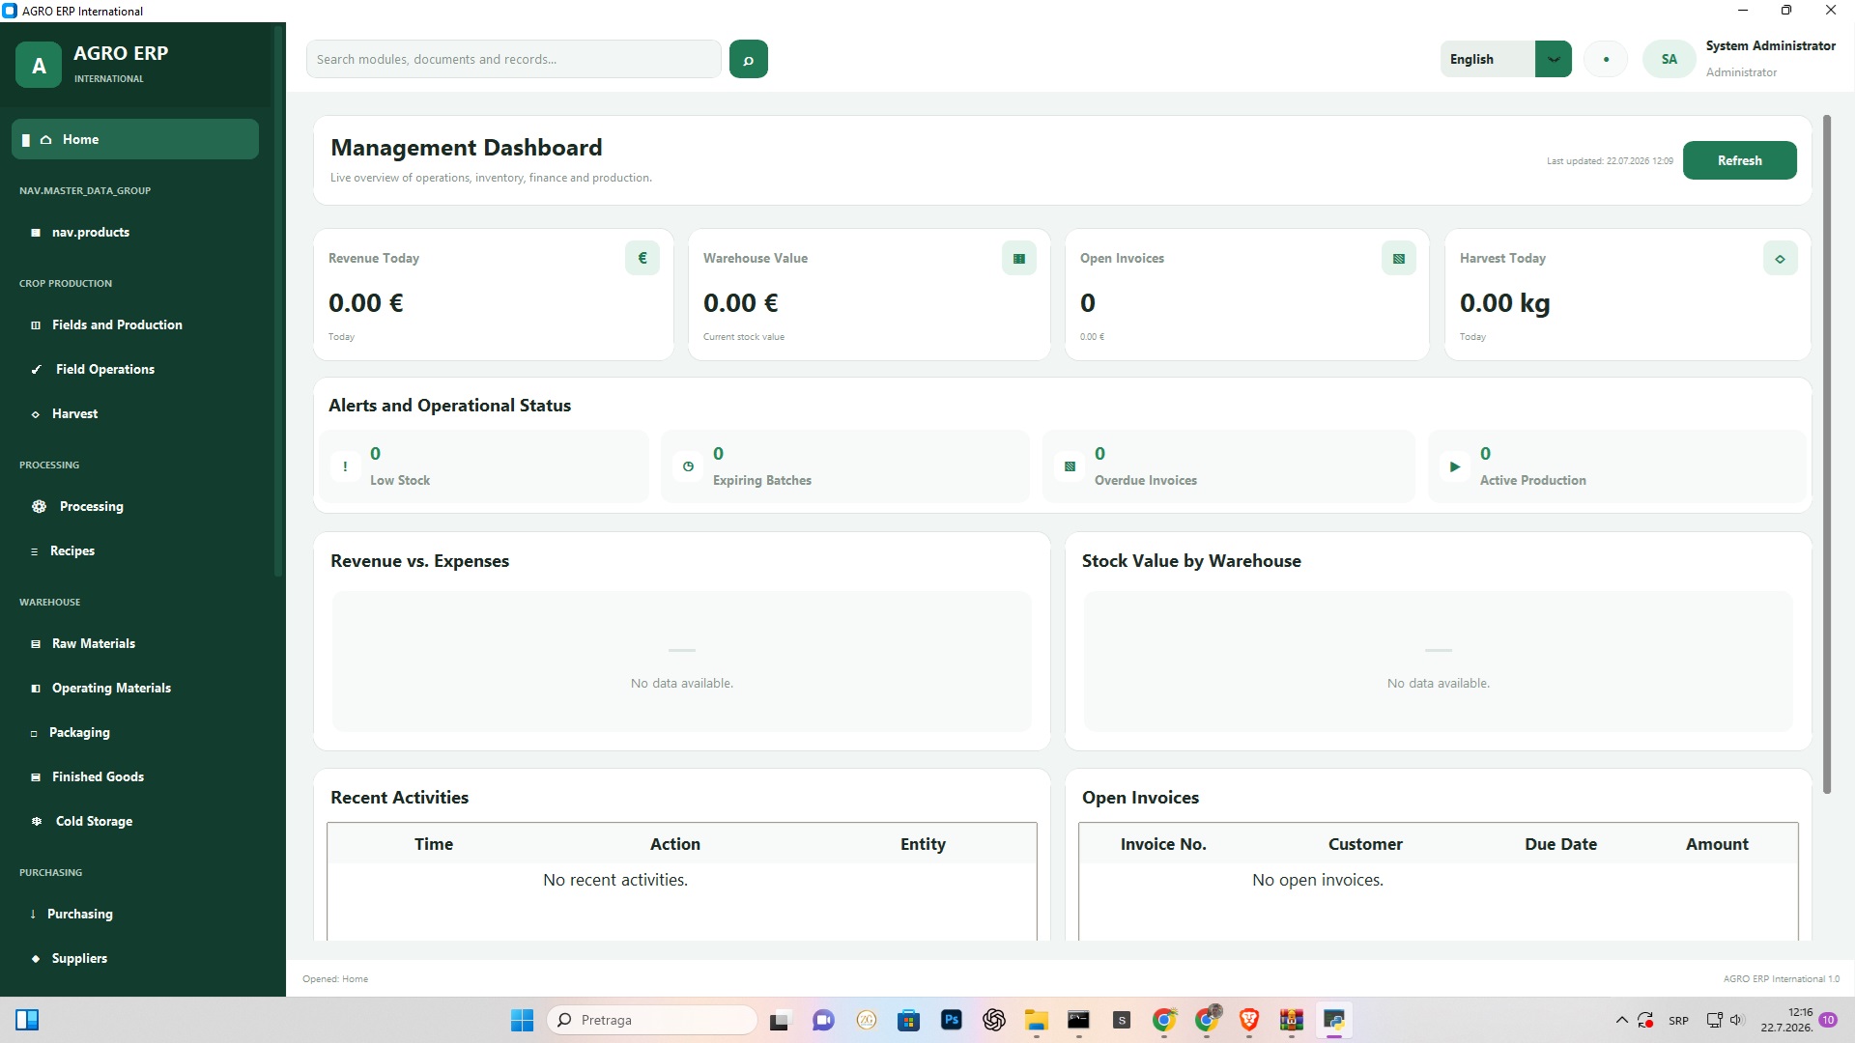Click the Warehouse Value card icon
1855x1043 pixels.
tap(1019, 258)
